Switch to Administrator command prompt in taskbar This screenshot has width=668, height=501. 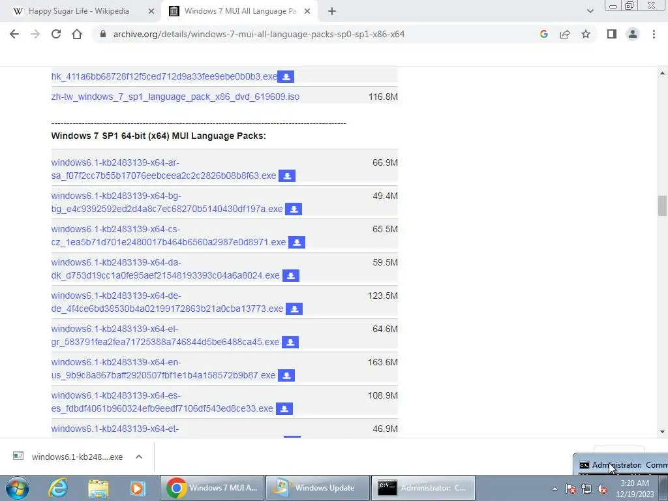(423, 488)
